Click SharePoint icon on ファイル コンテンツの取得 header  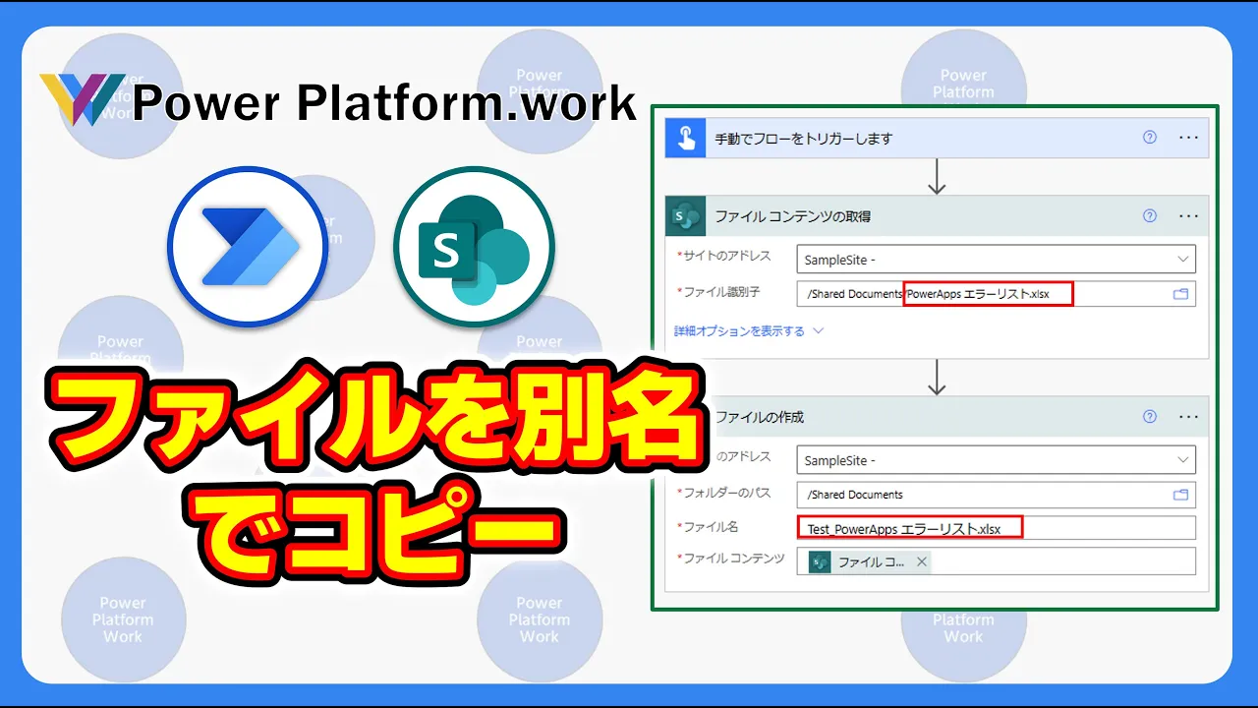coord(685,215)
